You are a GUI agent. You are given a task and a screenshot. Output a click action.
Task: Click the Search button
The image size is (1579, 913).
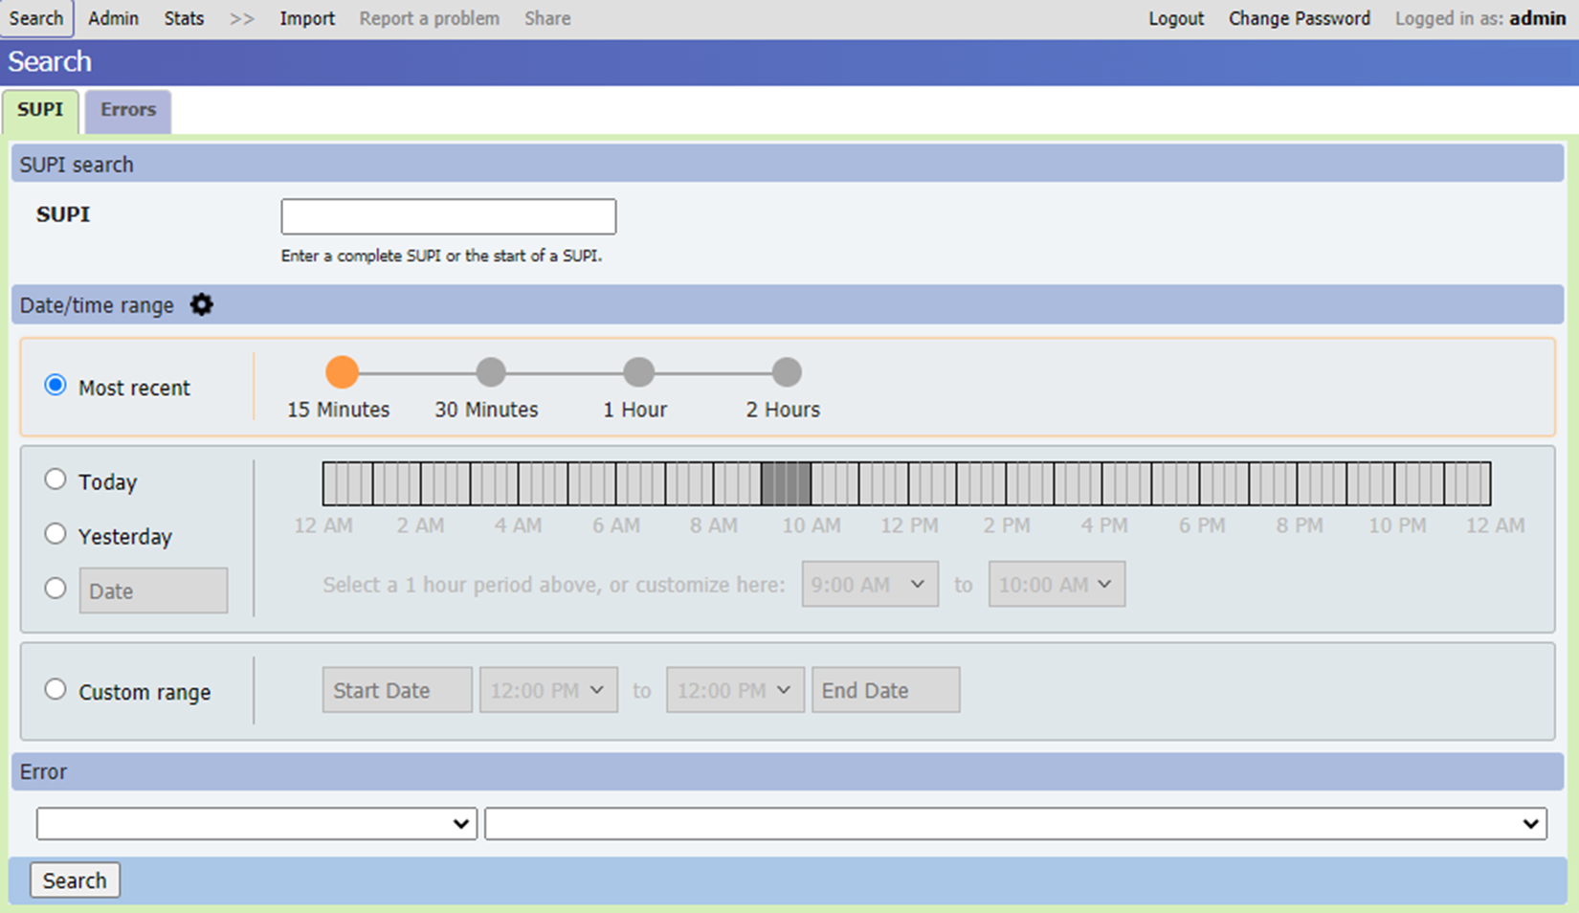point(75,880)
